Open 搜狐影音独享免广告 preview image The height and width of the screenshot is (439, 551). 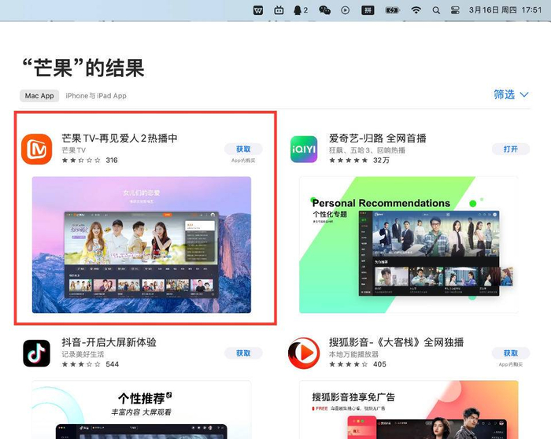(409, 410)
